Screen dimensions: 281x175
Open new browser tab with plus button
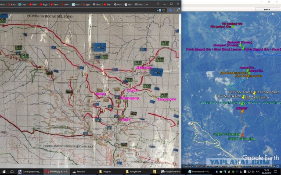[146, 4]
